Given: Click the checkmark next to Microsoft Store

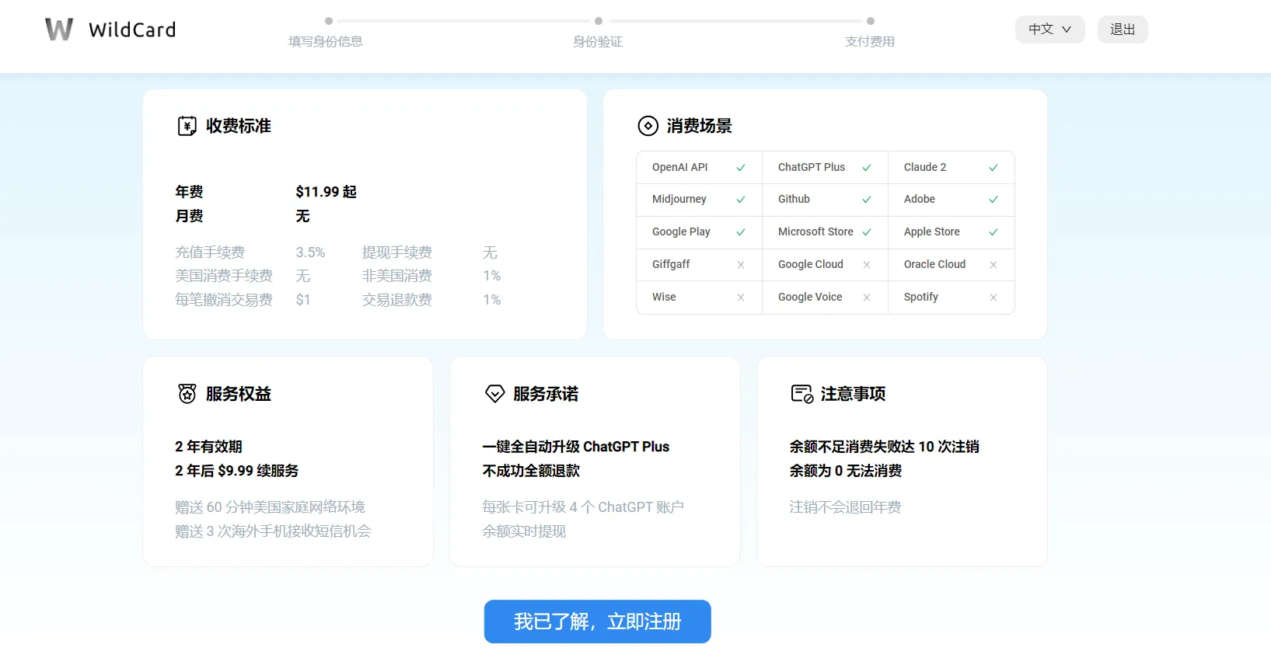Looking at the screenshot, I should click(x=867, y=232).
